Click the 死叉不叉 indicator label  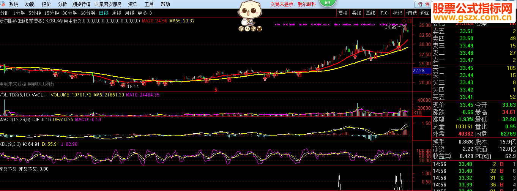9,169
